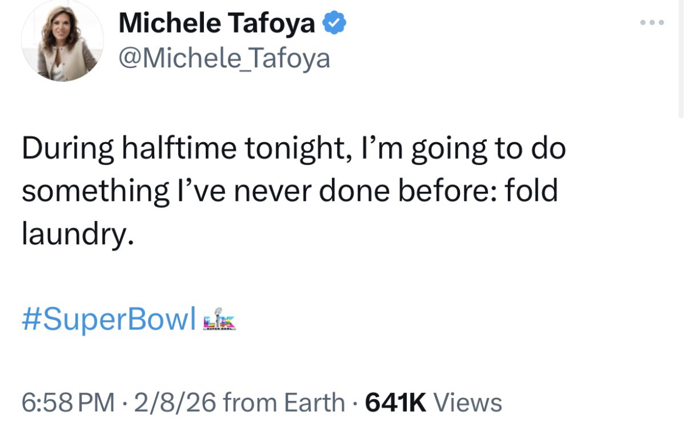689x438 pixels.
Task: Click the word "halftime" in the tweet
Action: coord(179,148)
